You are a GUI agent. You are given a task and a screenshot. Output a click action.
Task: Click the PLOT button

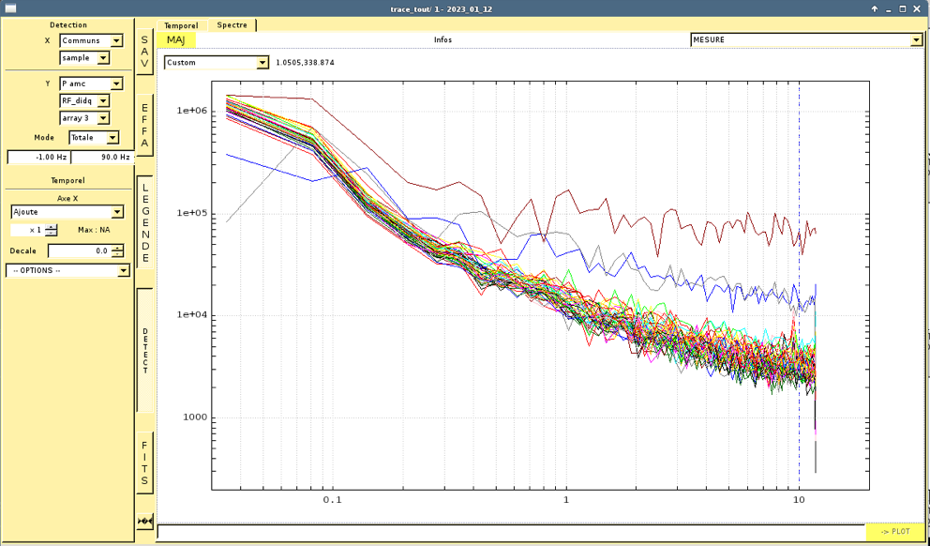coord(894,532)
